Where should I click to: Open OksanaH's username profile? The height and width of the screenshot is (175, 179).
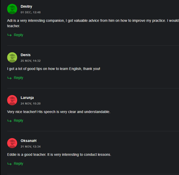[x=29, y=141]
